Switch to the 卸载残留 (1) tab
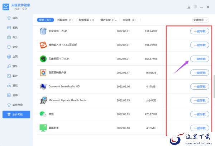This screenshot has height=146, width=215. tap(86, 20)
